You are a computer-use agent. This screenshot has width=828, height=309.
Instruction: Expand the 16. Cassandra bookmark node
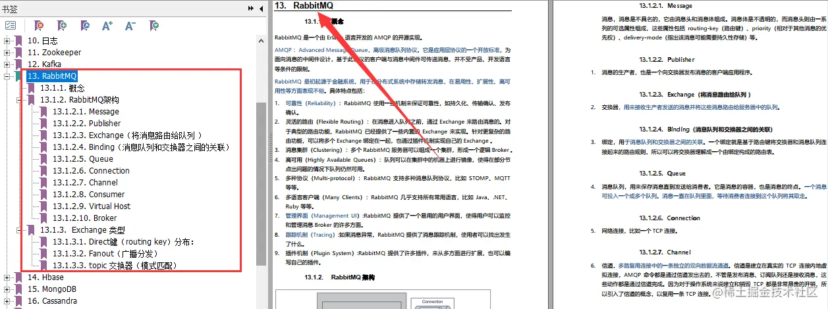[7, 301]
